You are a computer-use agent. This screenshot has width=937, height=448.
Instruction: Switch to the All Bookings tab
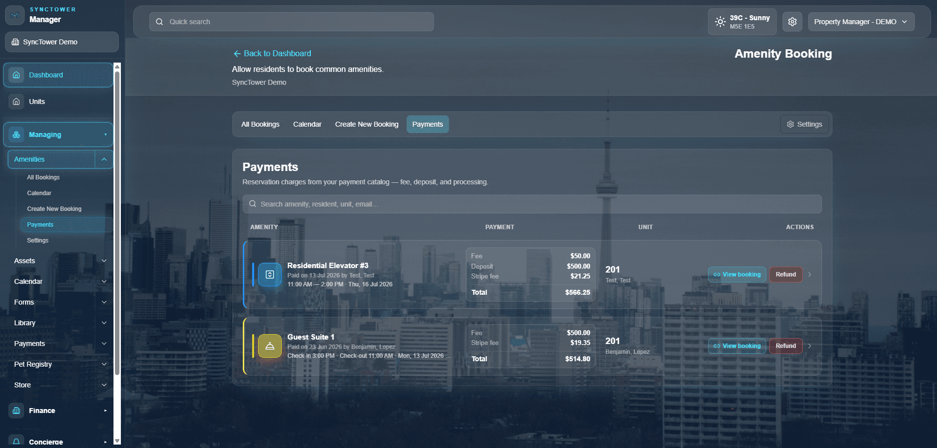[x=260, y=124]
